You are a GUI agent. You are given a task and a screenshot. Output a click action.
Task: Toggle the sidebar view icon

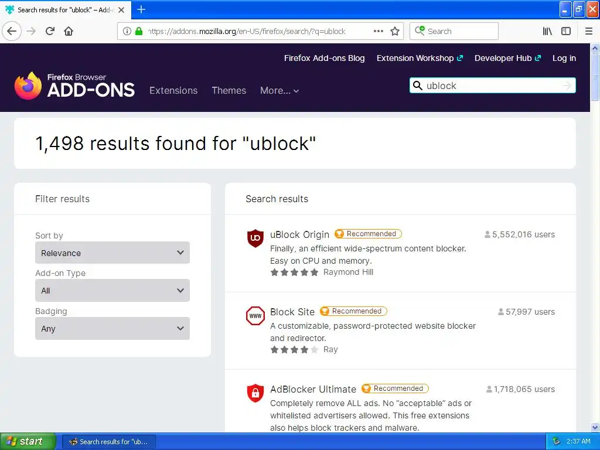click(x=566, y=31)
